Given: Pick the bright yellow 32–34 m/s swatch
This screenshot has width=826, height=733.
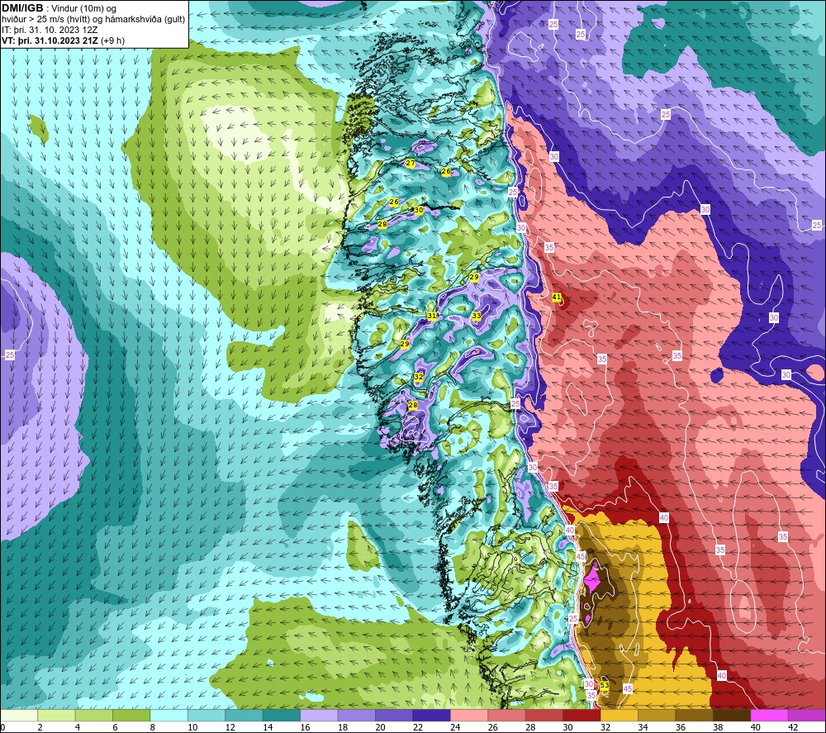Looking at the screenshot, I should (x=619, y=715).
